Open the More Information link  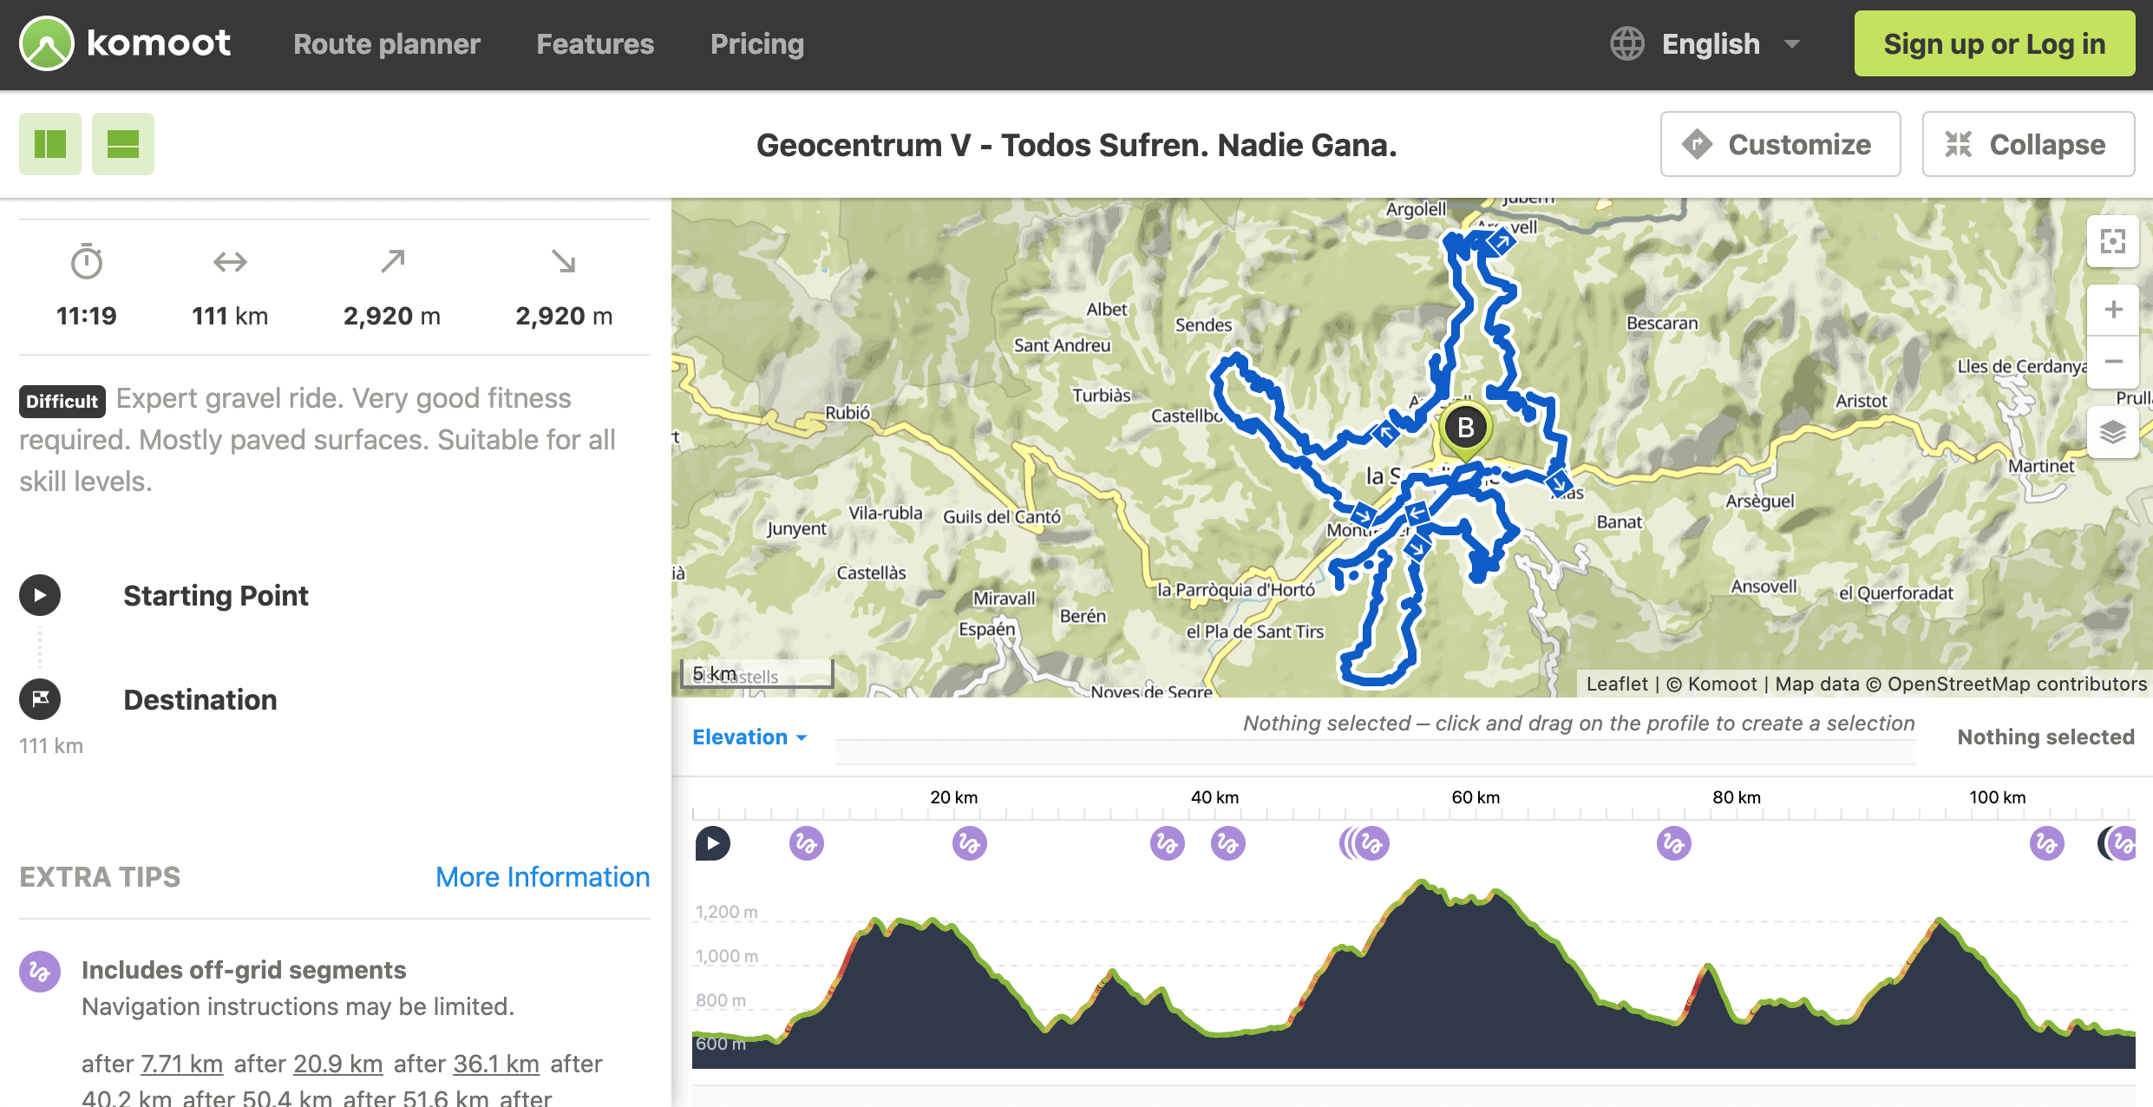(x=543, y=877)
